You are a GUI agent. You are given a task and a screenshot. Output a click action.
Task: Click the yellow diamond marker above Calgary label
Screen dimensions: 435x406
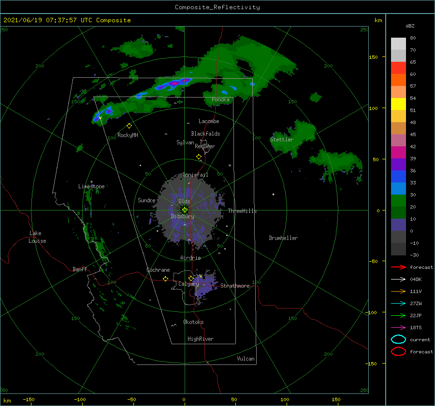(191, 278)
